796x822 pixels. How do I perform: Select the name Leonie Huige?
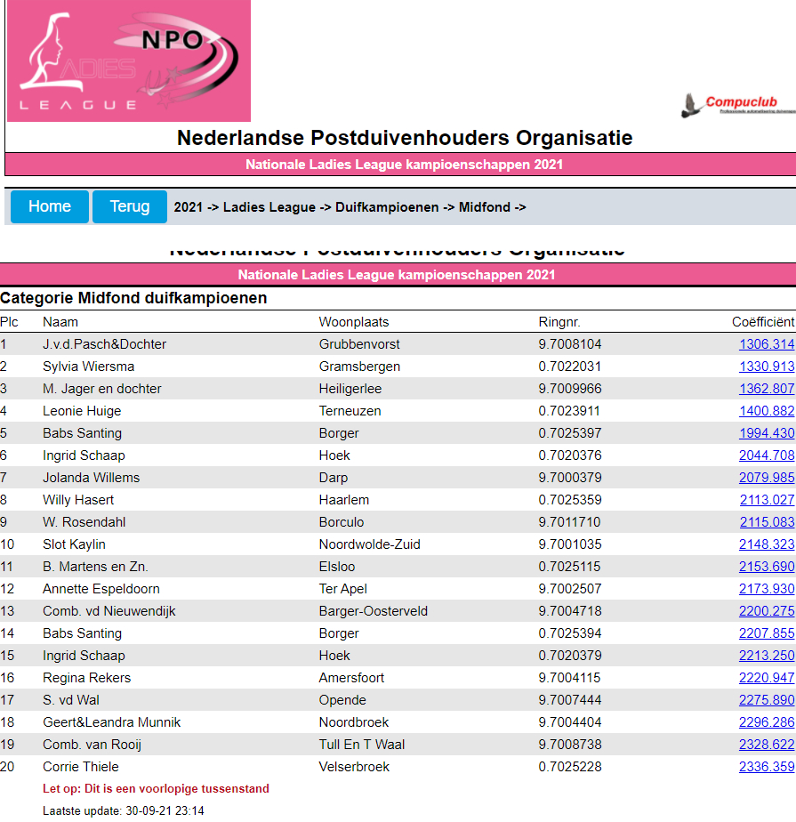pos(82,411)
